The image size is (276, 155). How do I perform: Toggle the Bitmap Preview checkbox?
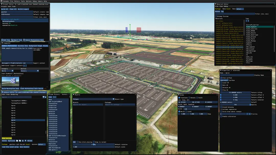(x=216, y=16)
